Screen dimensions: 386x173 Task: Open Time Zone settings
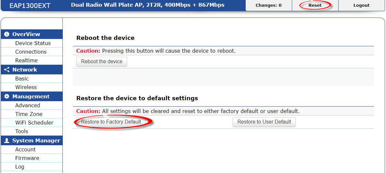[29, 114]
